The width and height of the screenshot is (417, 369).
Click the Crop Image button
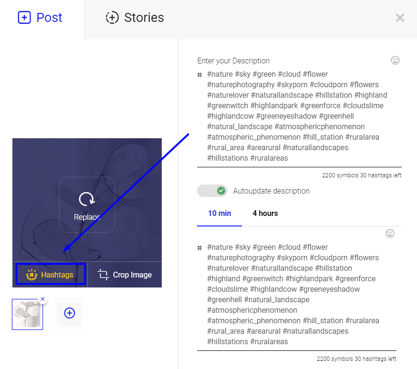(125, 275)
